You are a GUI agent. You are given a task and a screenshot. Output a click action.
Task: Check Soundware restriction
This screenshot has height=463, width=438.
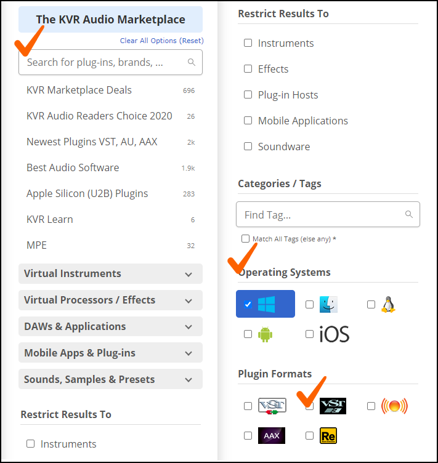coord(248,147)
